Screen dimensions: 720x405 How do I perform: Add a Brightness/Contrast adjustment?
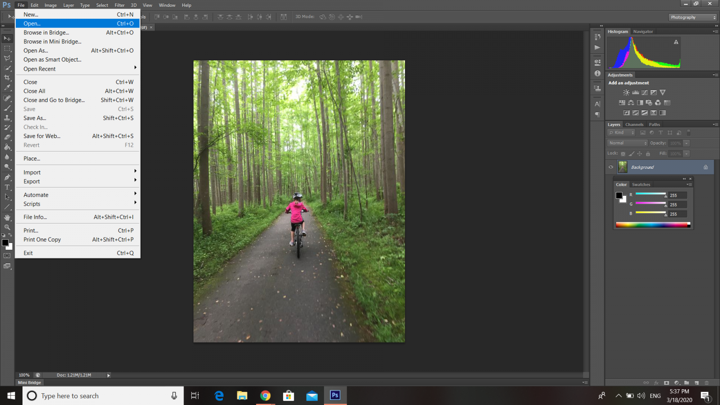pyautogui.click(x=626, y=93)
